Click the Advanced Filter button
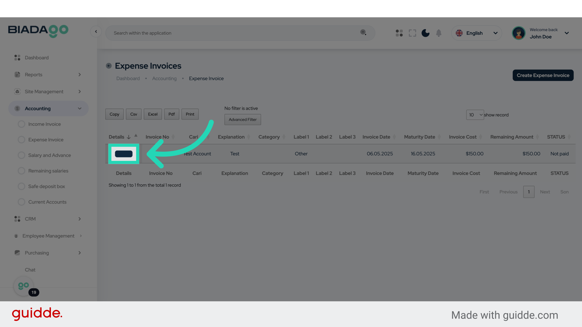582x327 pixels. pyautogui.click(x=242, y=120)
